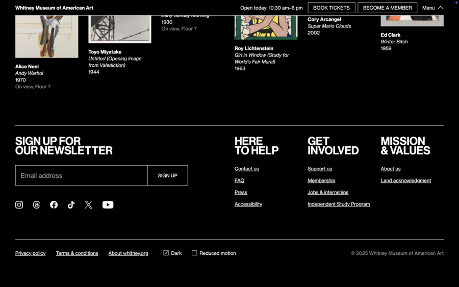Open the Privacy policy link
Image resolution: width=459 pixels, height=287 pixels.
31,253
